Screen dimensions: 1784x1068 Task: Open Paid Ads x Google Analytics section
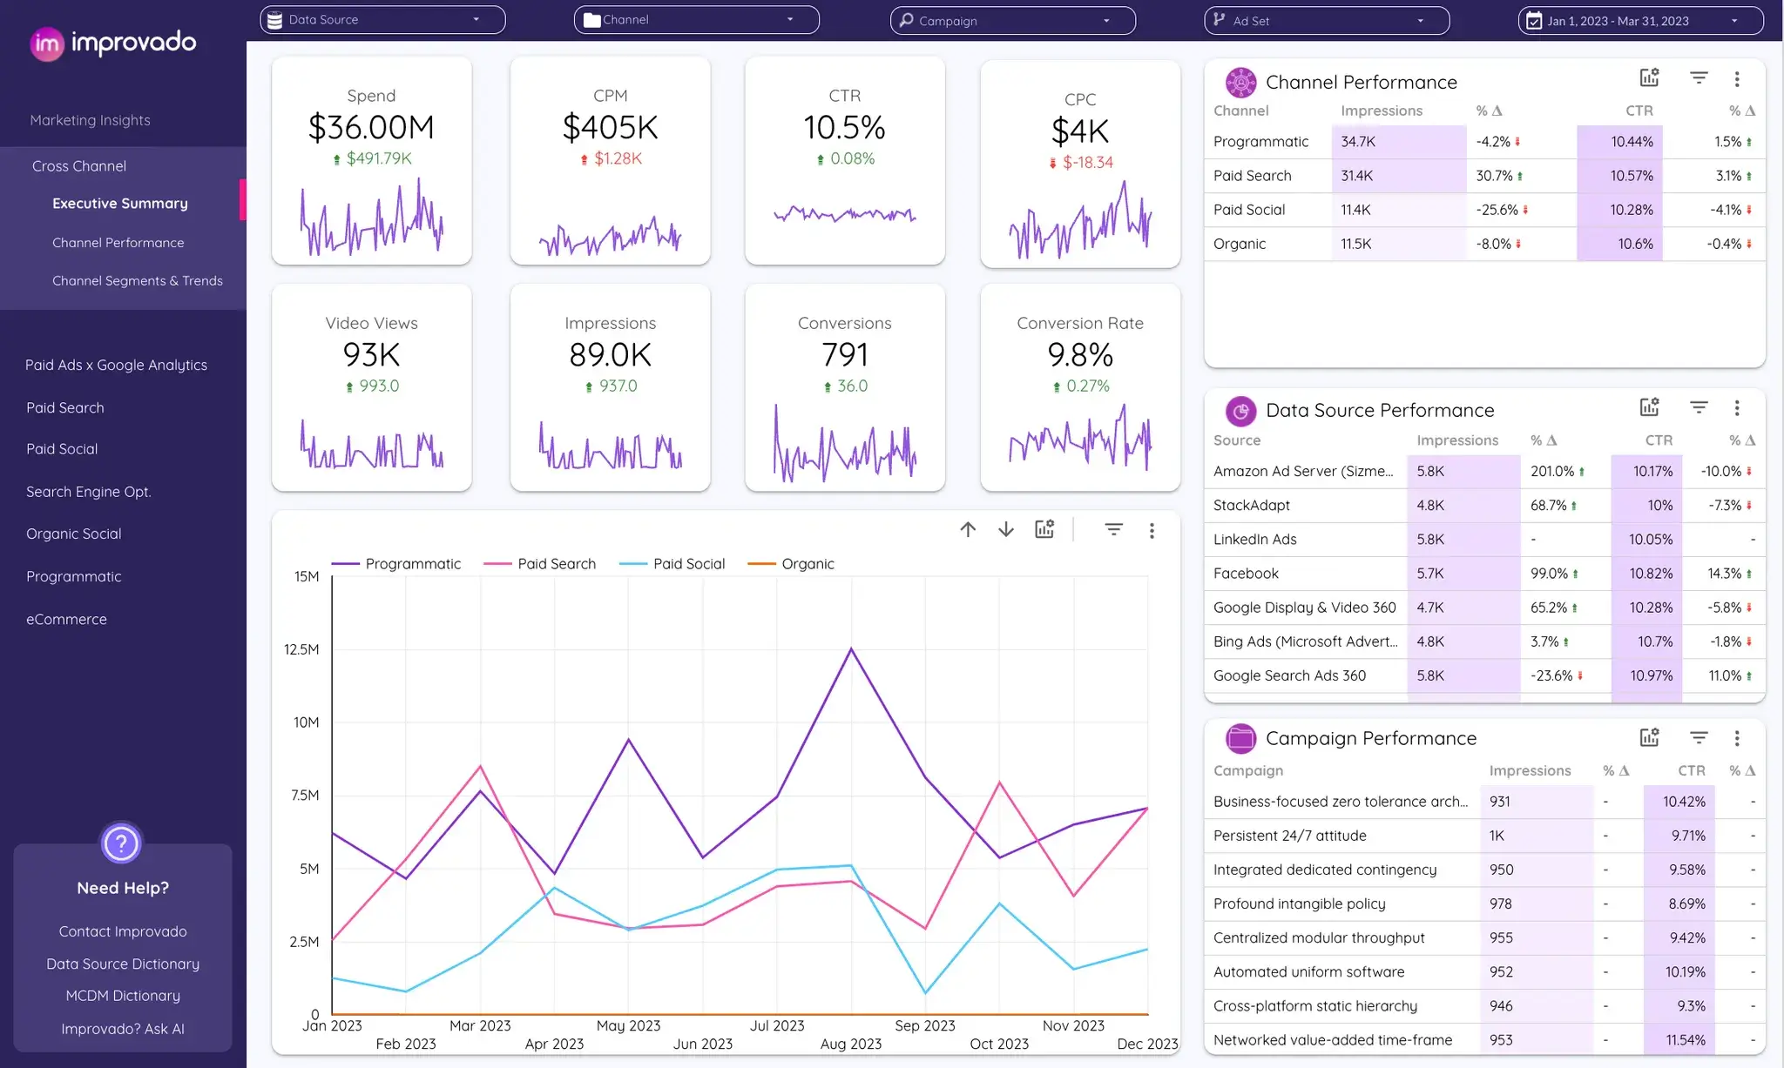pos(116,366)
